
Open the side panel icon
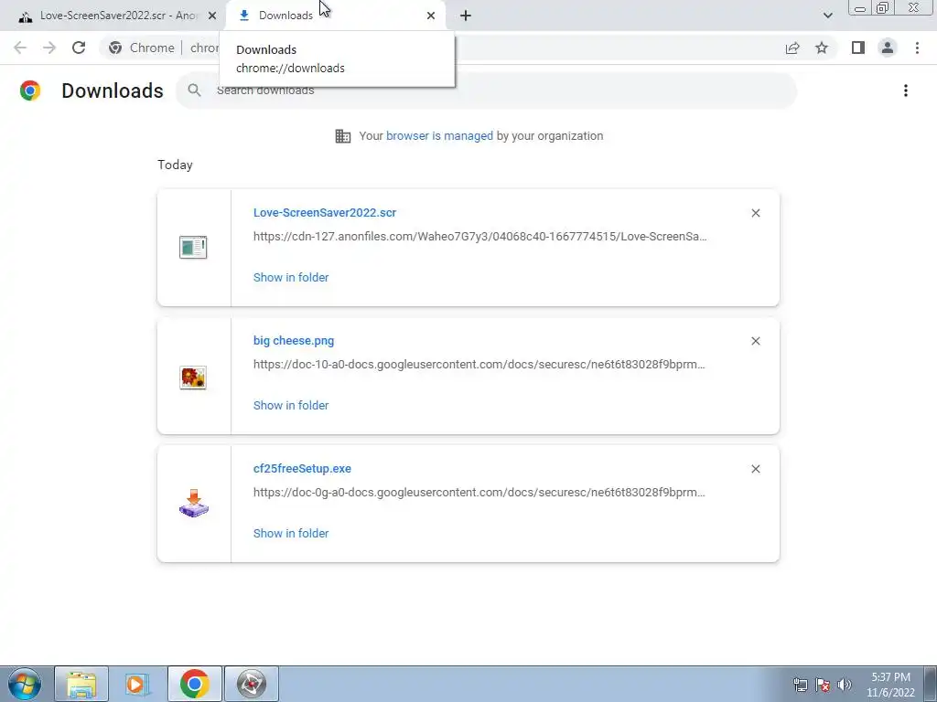[858, 48]
